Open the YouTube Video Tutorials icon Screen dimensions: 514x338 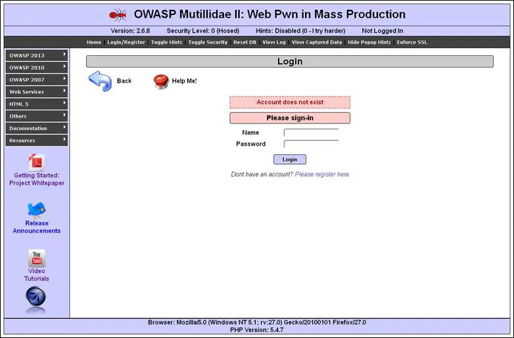click(x=37, y=258)
